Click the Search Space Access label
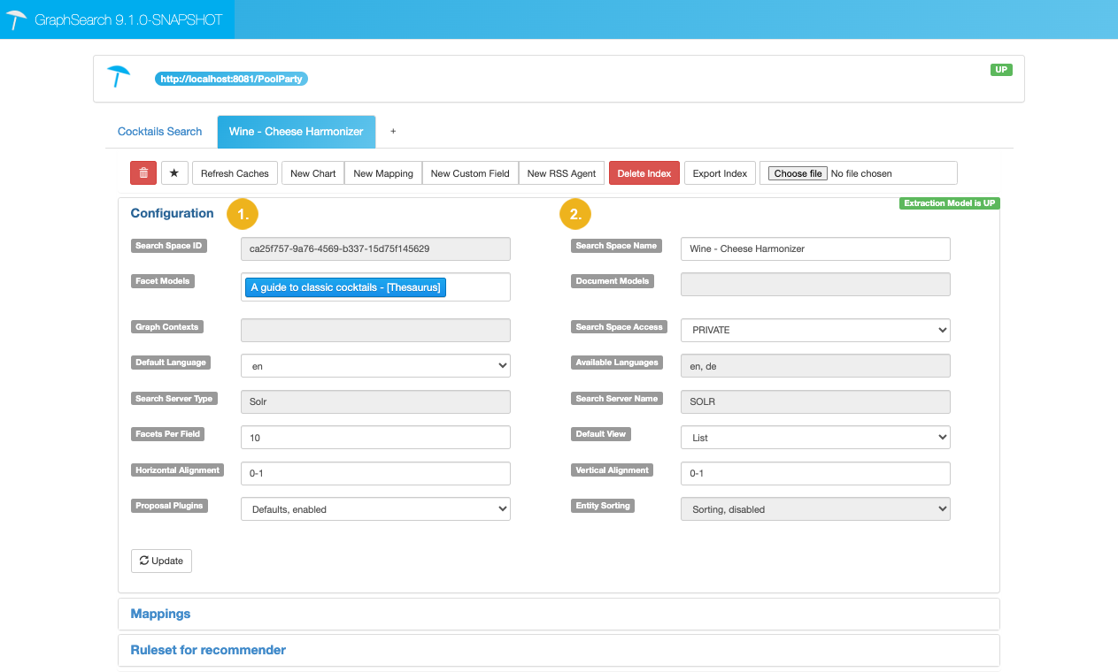 click(619, 327)
